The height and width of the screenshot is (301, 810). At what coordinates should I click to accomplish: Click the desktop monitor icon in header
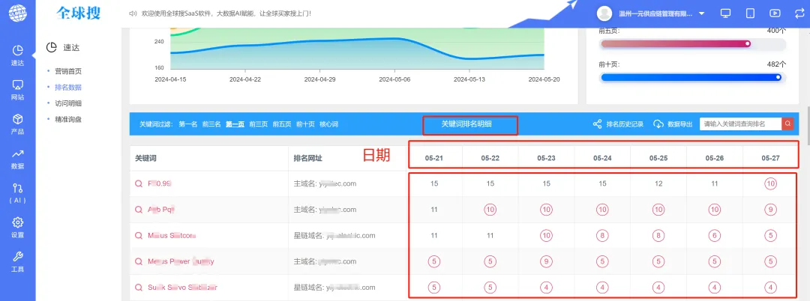point(725,13)
